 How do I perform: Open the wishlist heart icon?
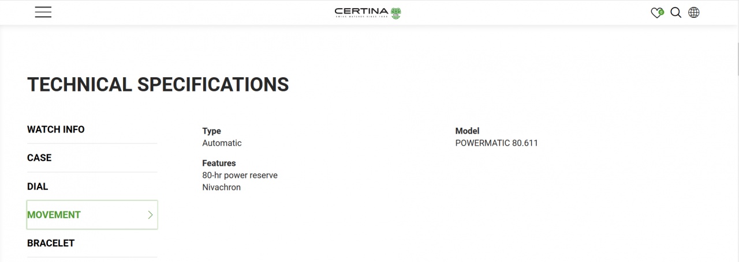pos(657,13)
